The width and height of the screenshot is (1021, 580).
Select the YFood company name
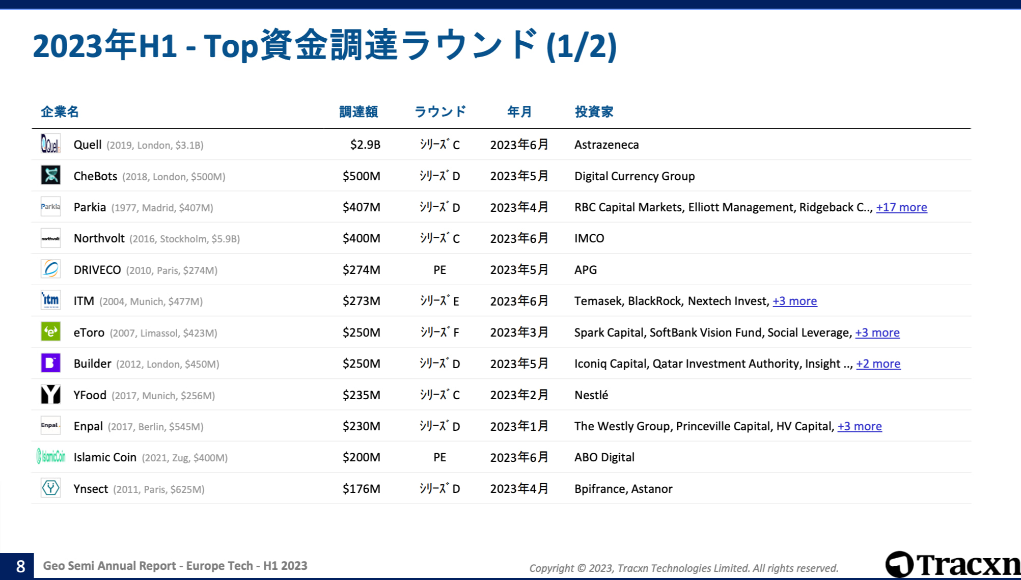(x=90, y=395)
